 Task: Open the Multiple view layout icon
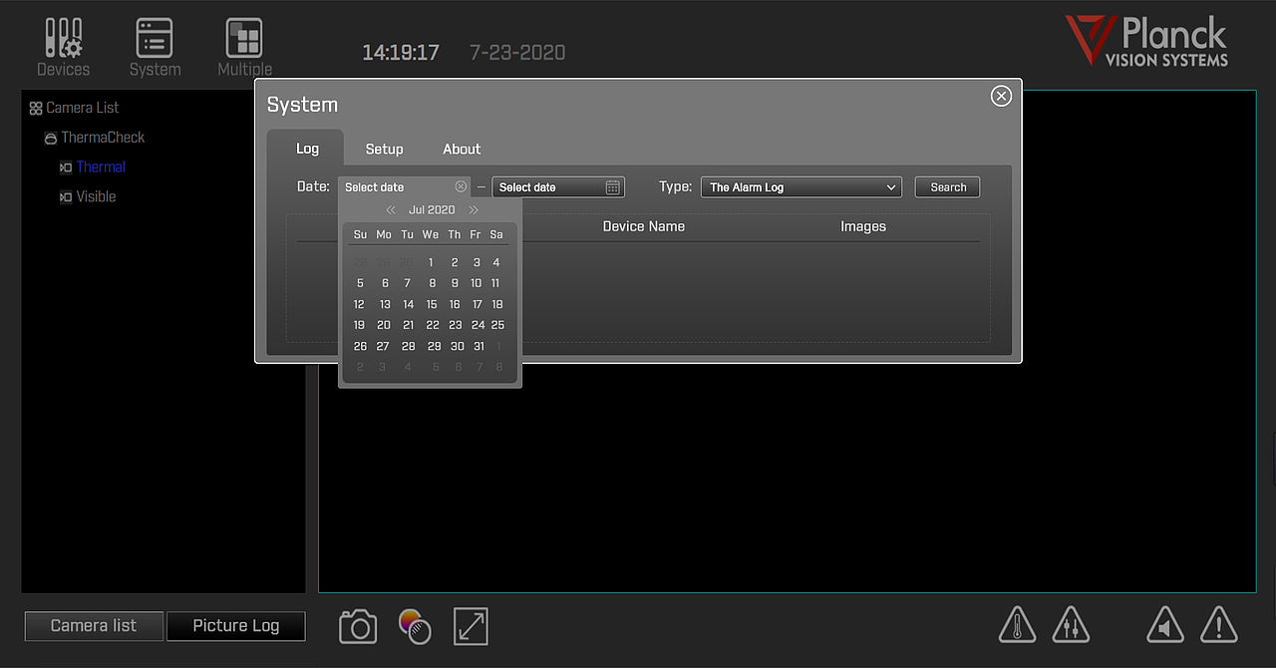[x=244, y=47]
